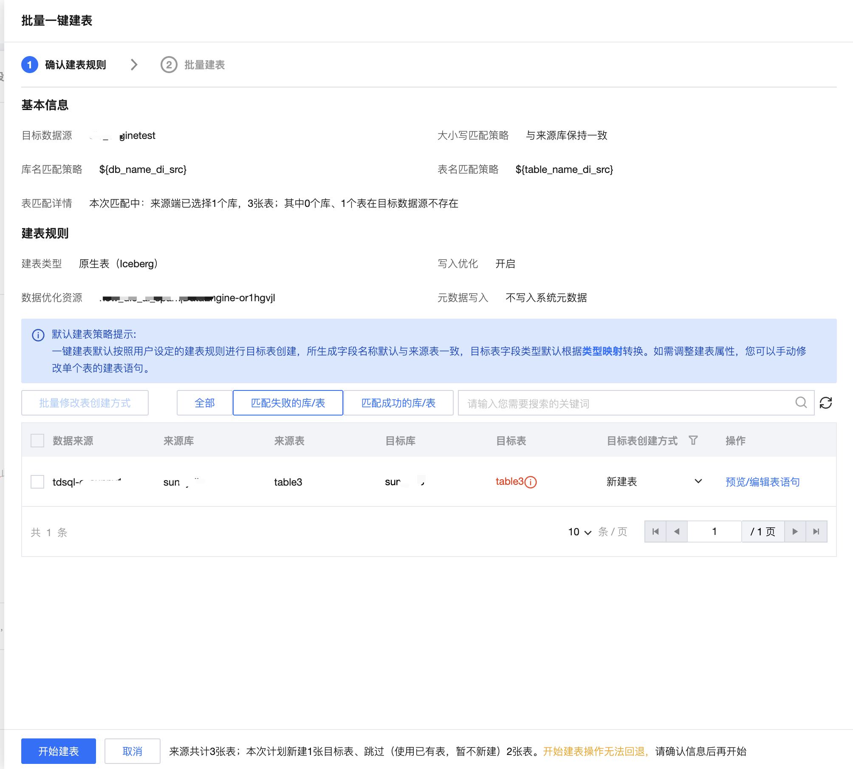Click the search magnifier icon

click(x=801, y=402)
